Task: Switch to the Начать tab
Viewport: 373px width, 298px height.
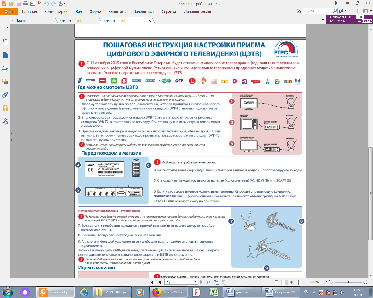Action: tap(21, 21)
